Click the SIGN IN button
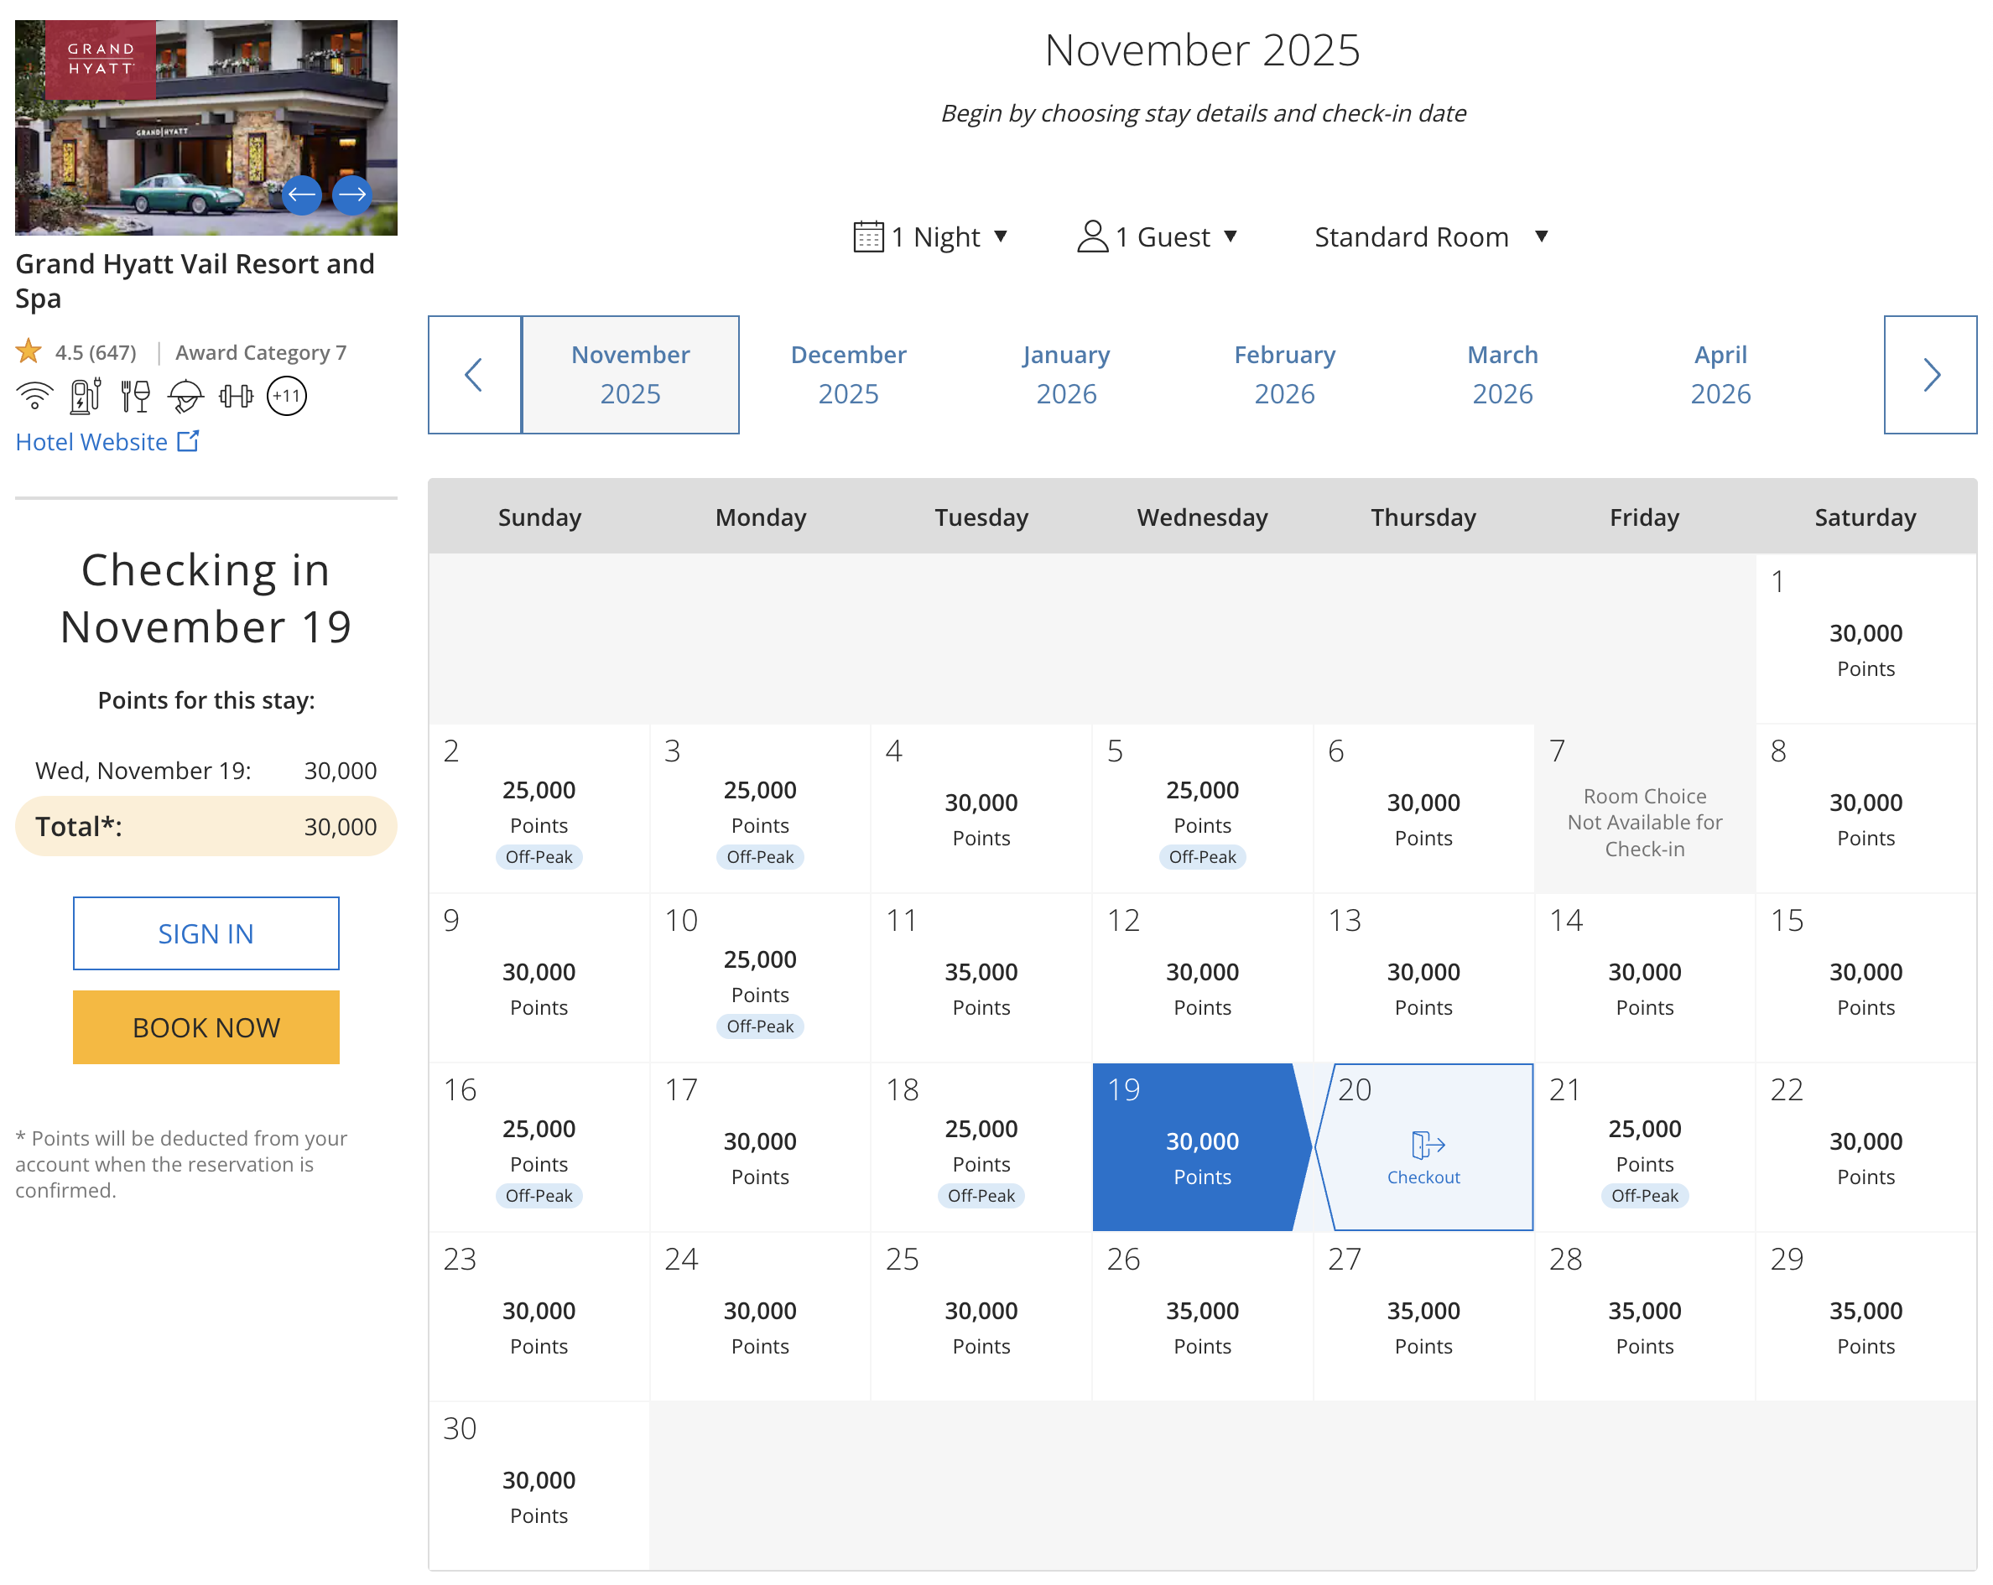Image resolution: width=1993 pixels, height=1585 pixels. point(206,933)
